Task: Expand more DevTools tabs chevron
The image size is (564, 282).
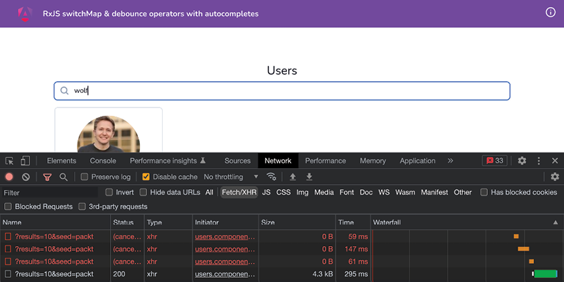Action: pyautogui.click(x=450, y=161)
